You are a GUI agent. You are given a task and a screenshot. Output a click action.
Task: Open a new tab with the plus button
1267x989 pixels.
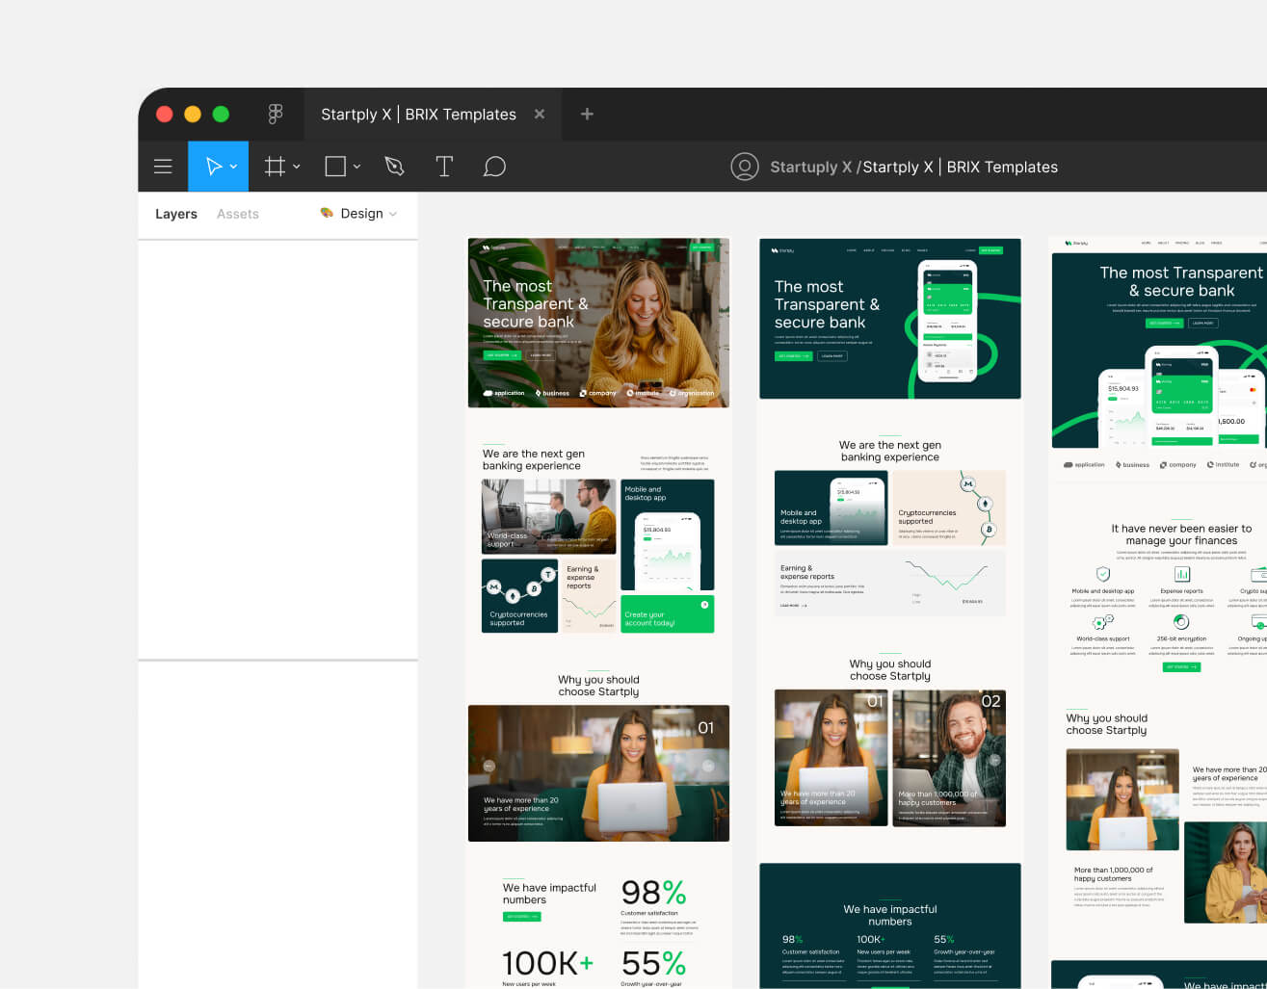tap(587, 114)
